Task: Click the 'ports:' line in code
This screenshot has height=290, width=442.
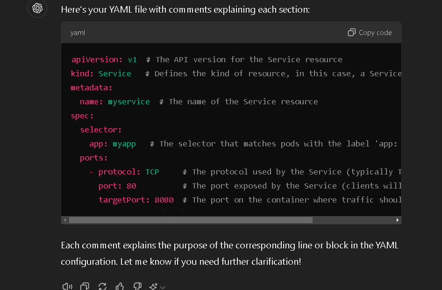Action: [93, 158]
